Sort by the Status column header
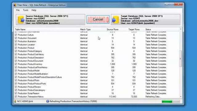 (148, 30)
